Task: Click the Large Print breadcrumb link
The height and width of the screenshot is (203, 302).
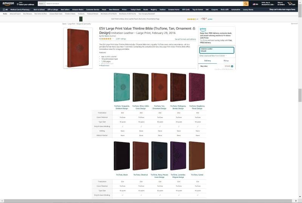Action: pyautogui.click(x=71, y=24)
